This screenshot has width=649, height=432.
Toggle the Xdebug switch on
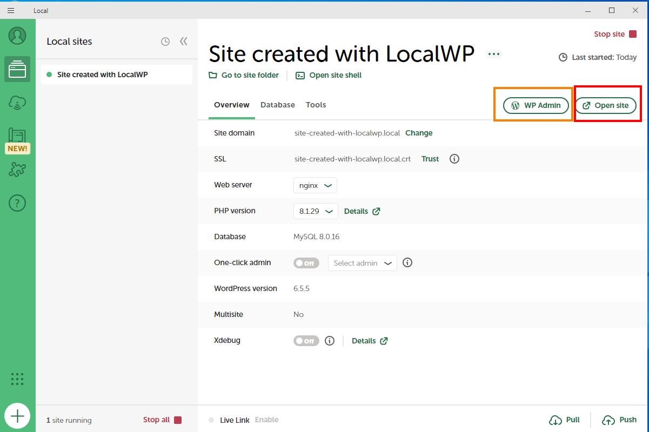coord(306,341)
